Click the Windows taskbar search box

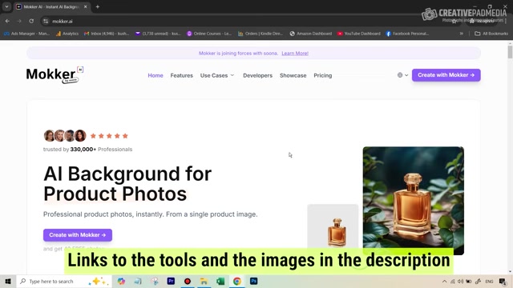click(x=64, y=281)
